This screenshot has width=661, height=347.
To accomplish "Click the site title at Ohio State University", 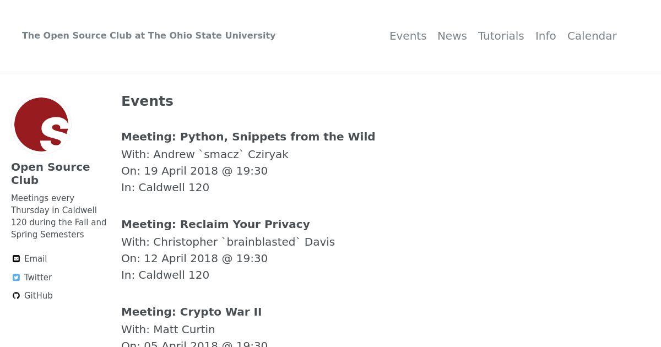I will 149,35.
